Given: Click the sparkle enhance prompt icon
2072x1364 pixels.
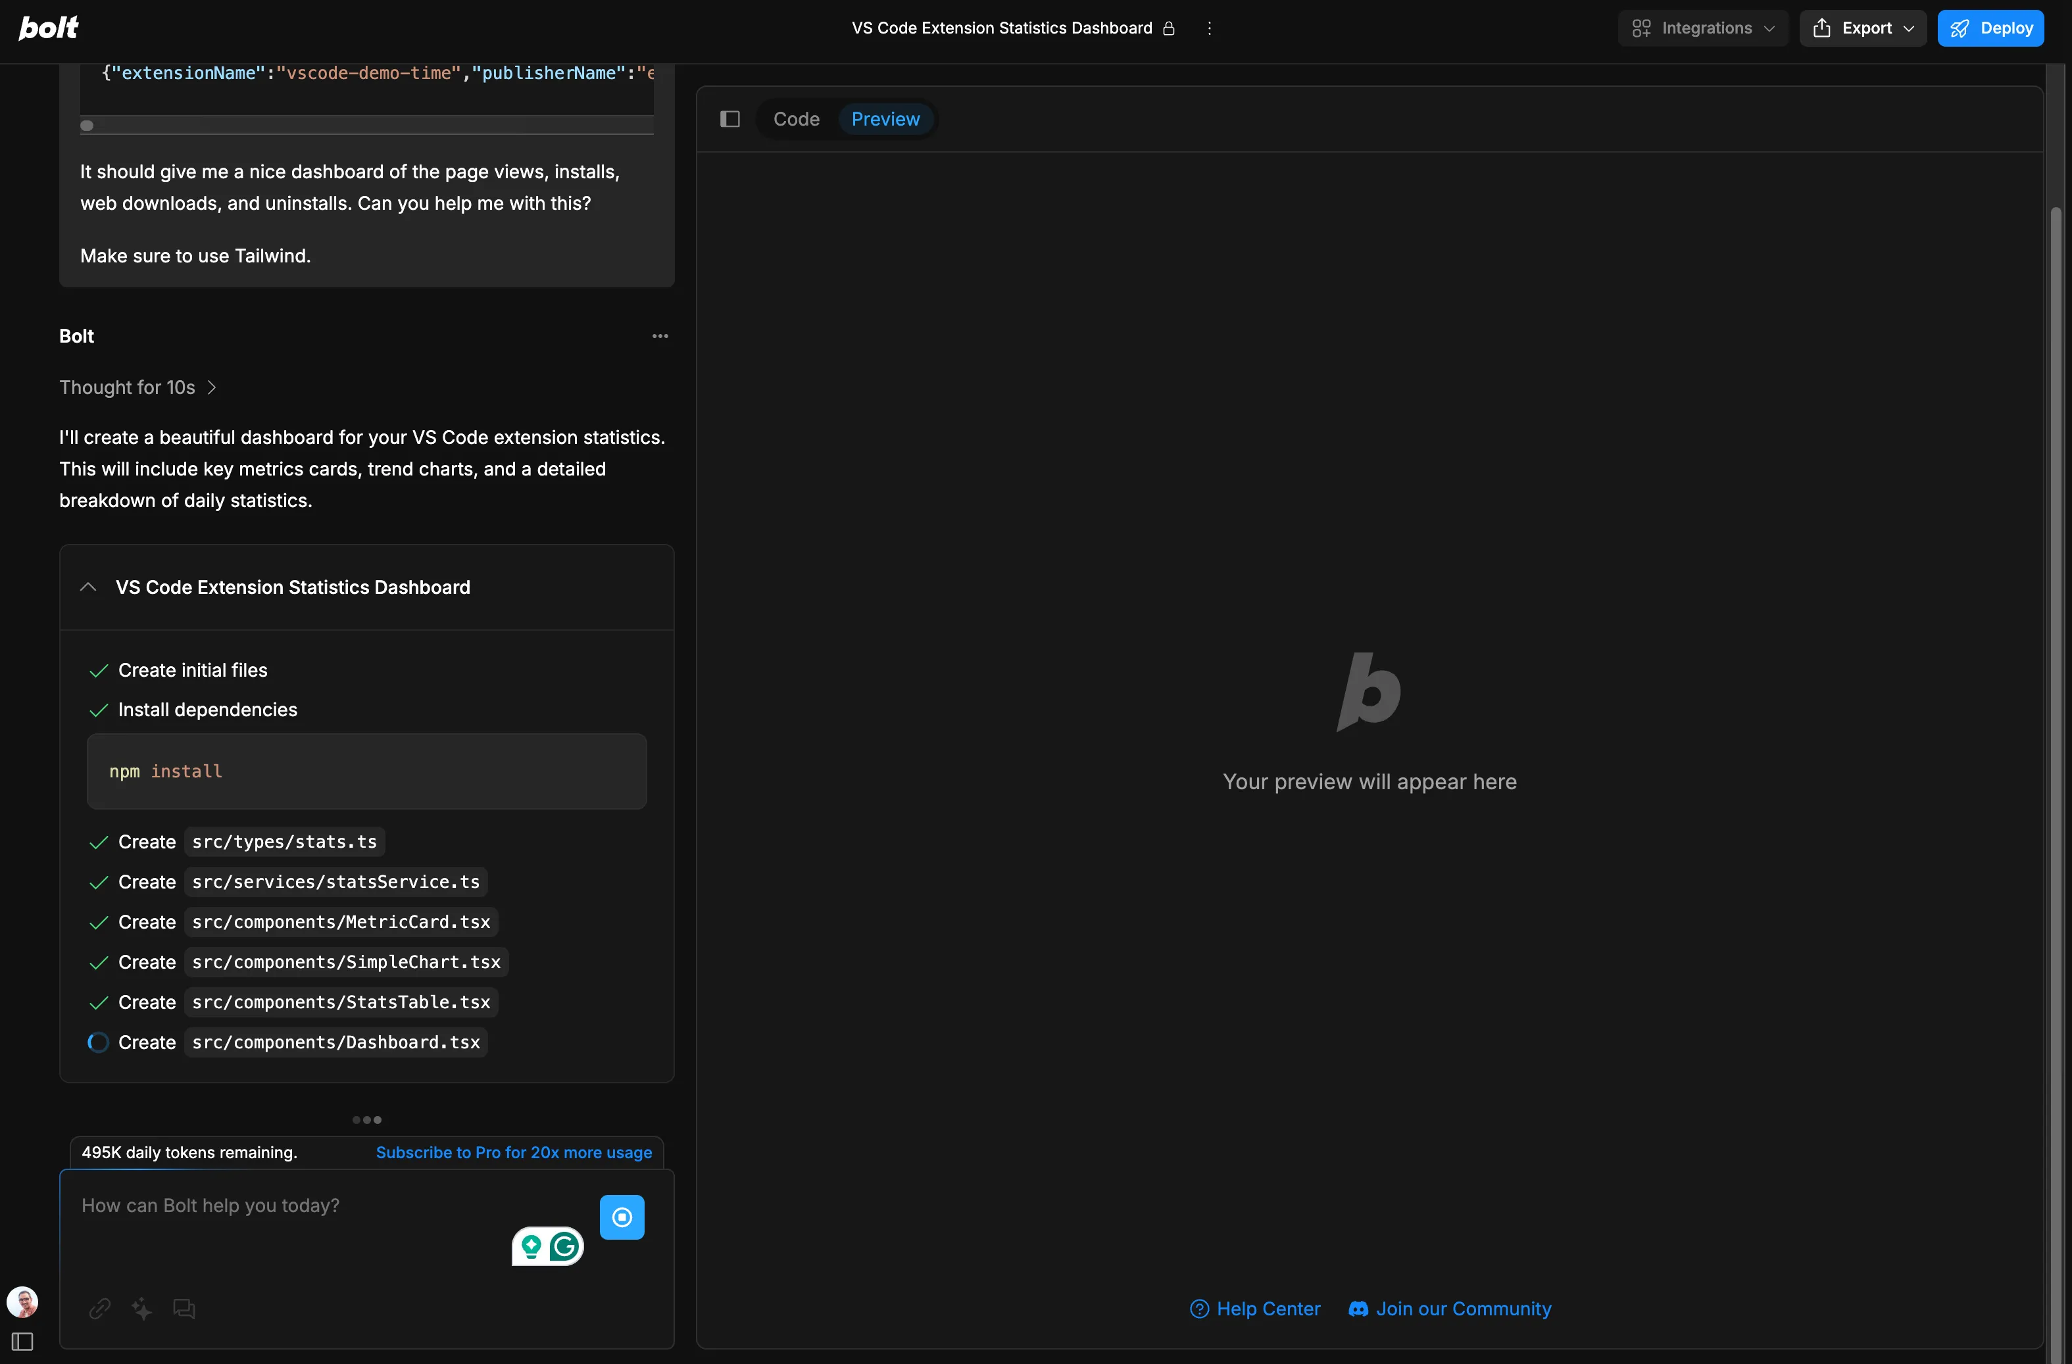Looking at the screenshot, I should click(x=142, y=1308).
